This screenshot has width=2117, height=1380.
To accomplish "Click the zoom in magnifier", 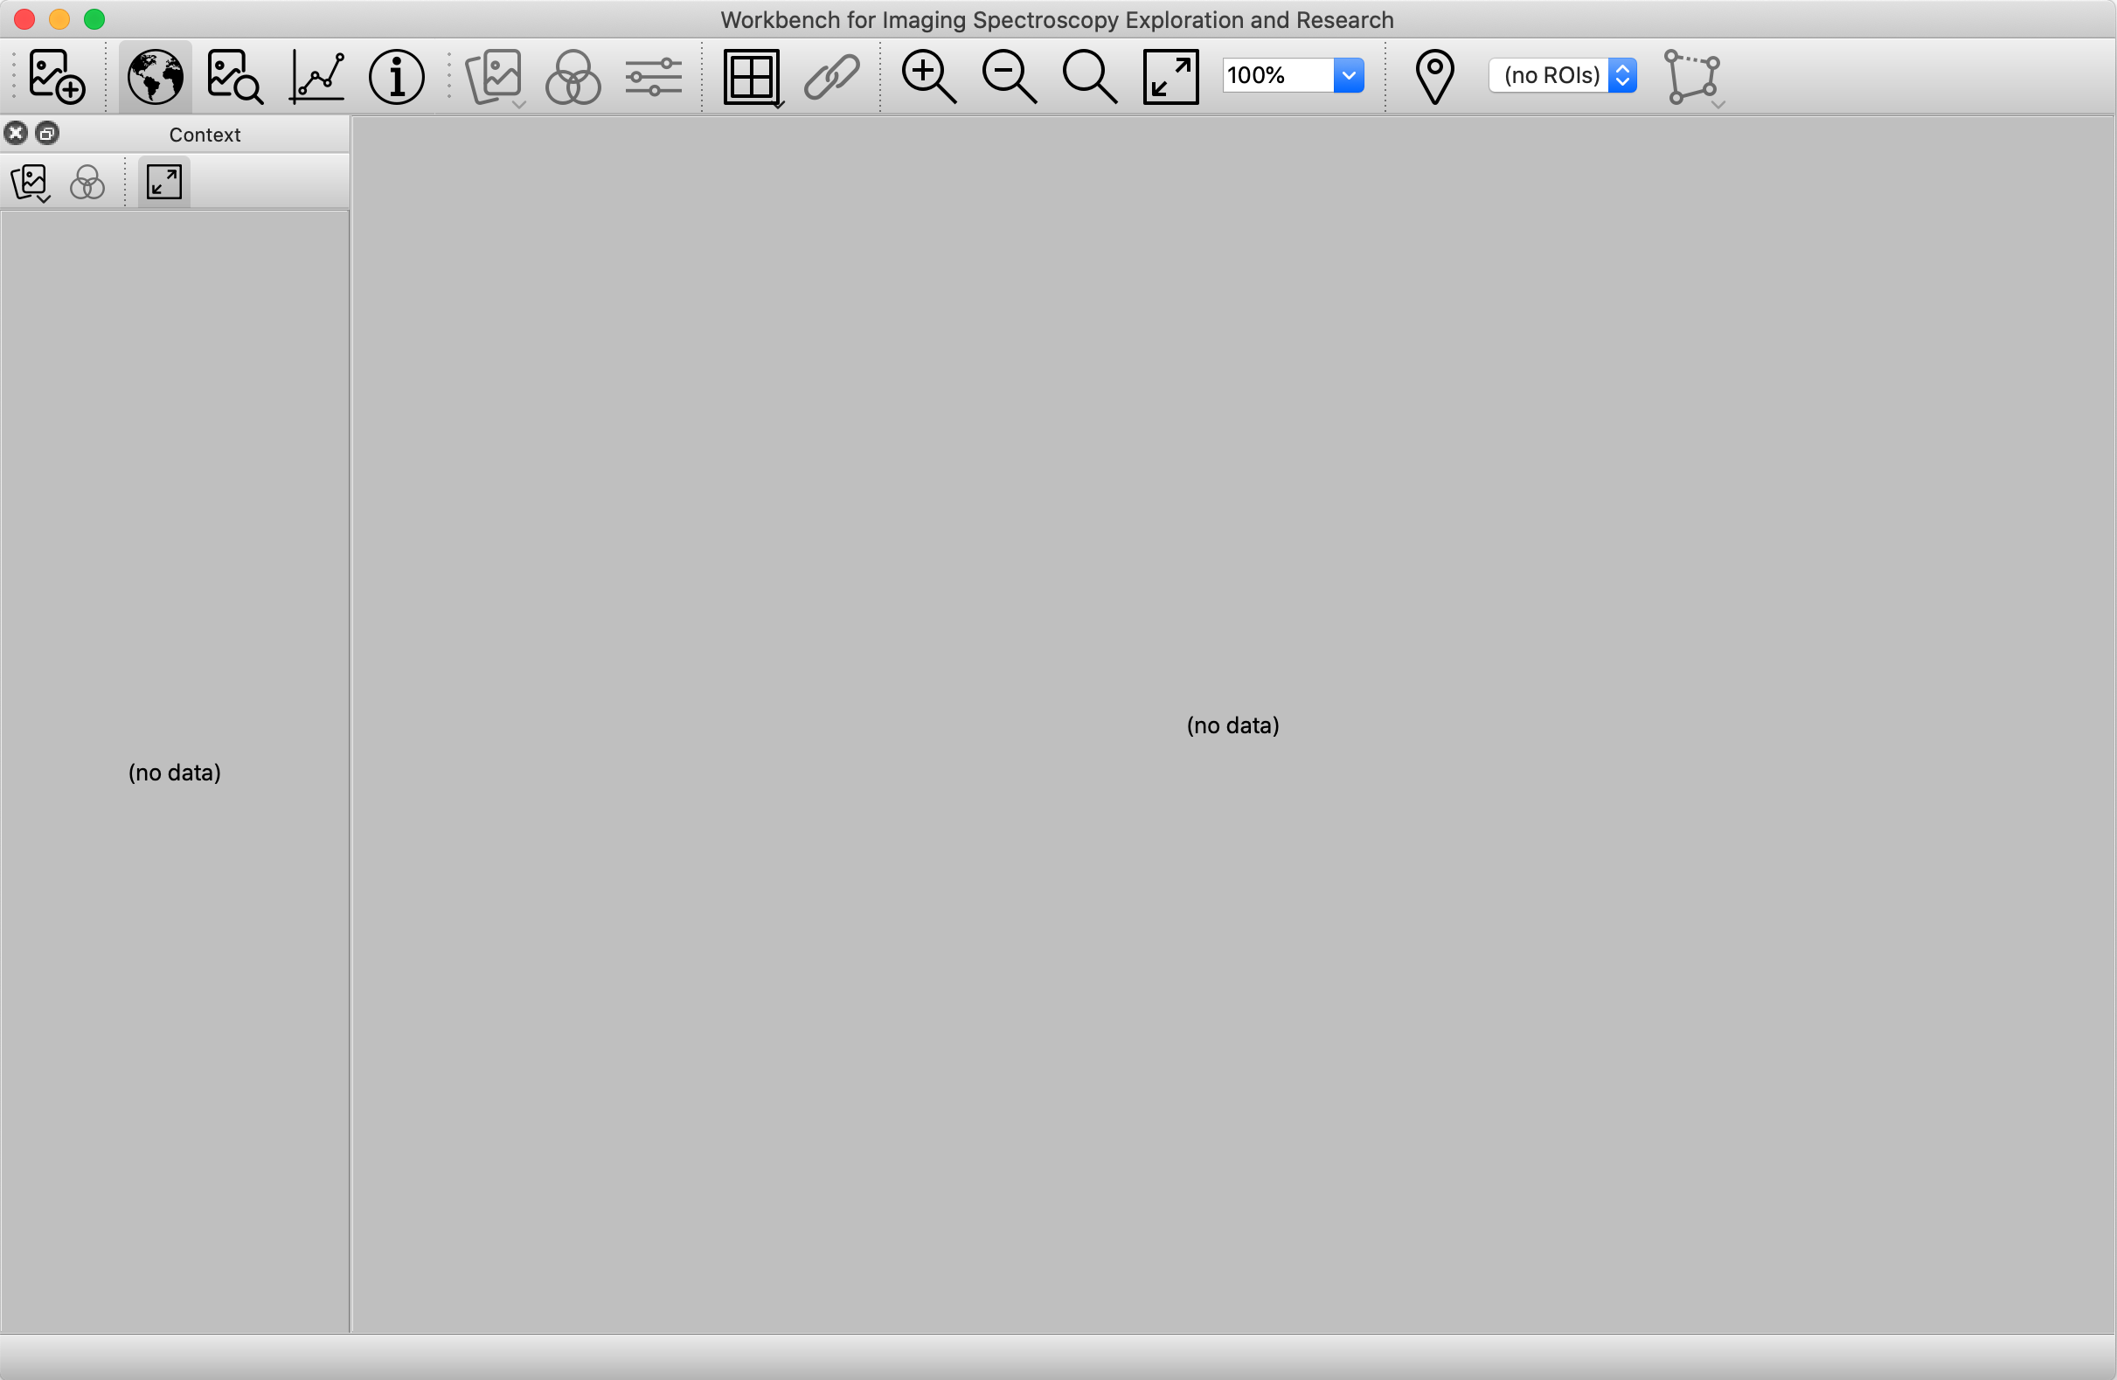I will point(928,75).
